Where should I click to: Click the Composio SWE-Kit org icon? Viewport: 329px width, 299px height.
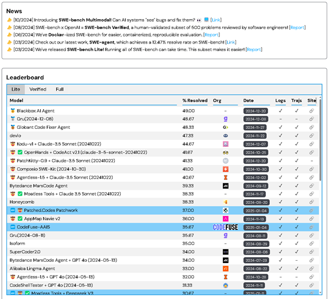[226, 169]
